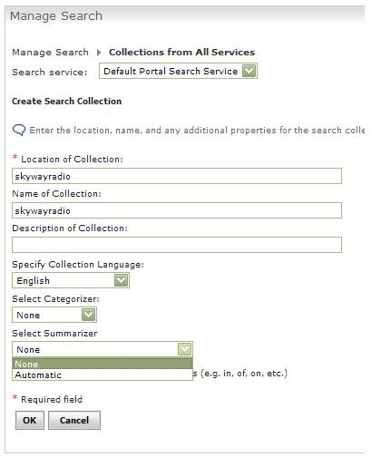Open the Select Categorizer dropdown arrow
The height and width of the screenshot is (457, 381).
[89, 315]
